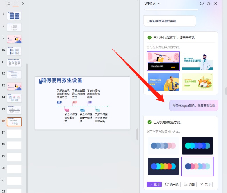Image resolution: width=227 pixels, height=193 pixels.
Task: Pick the selected navy-pink-aqua color scheme
Action: click(x=198, y=166)
